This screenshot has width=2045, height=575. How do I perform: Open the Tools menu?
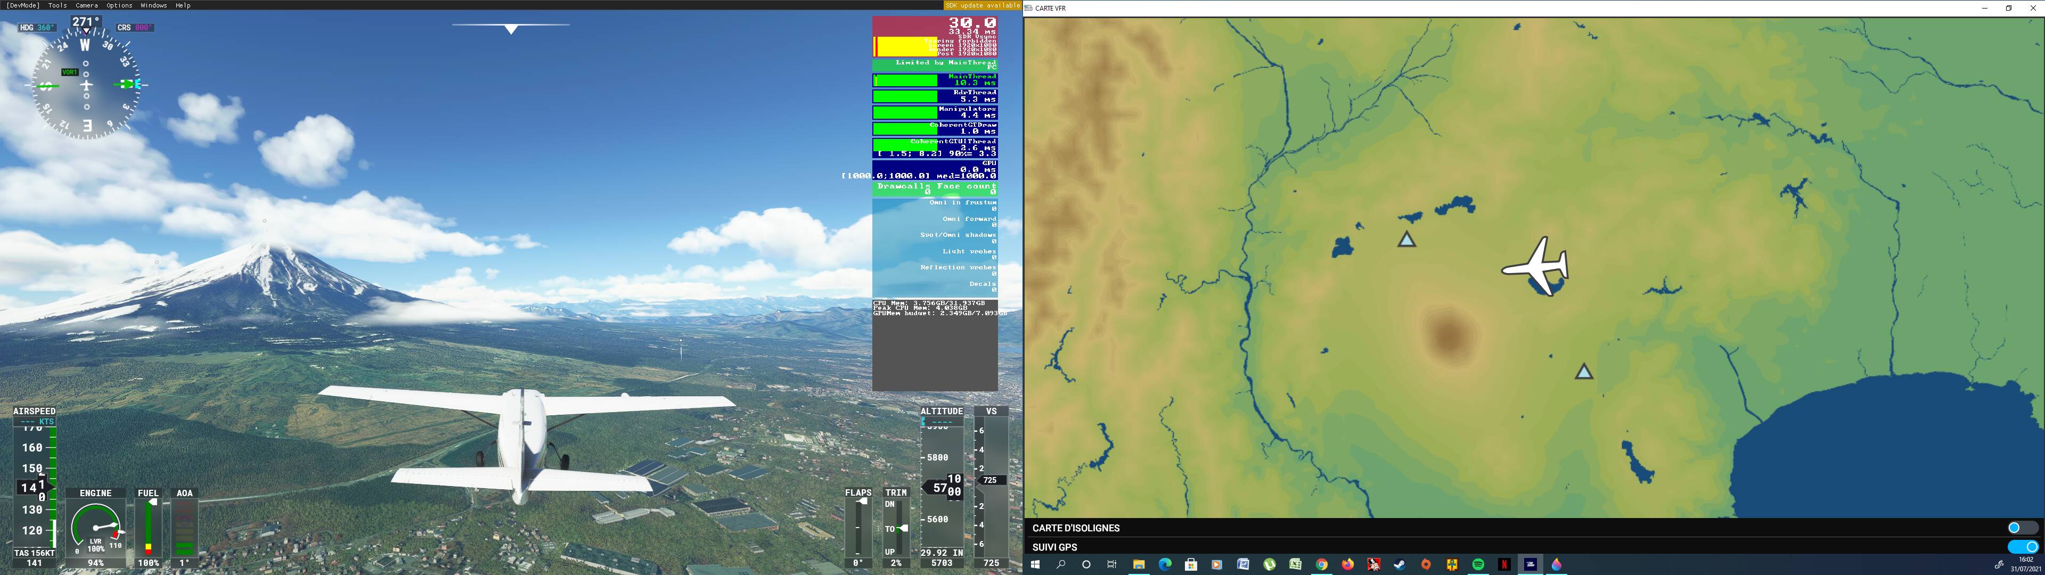click(57, 5)
